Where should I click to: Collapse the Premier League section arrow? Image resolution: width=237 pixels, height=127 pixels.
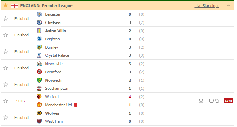pyautogui.click(x=229, y=6)
